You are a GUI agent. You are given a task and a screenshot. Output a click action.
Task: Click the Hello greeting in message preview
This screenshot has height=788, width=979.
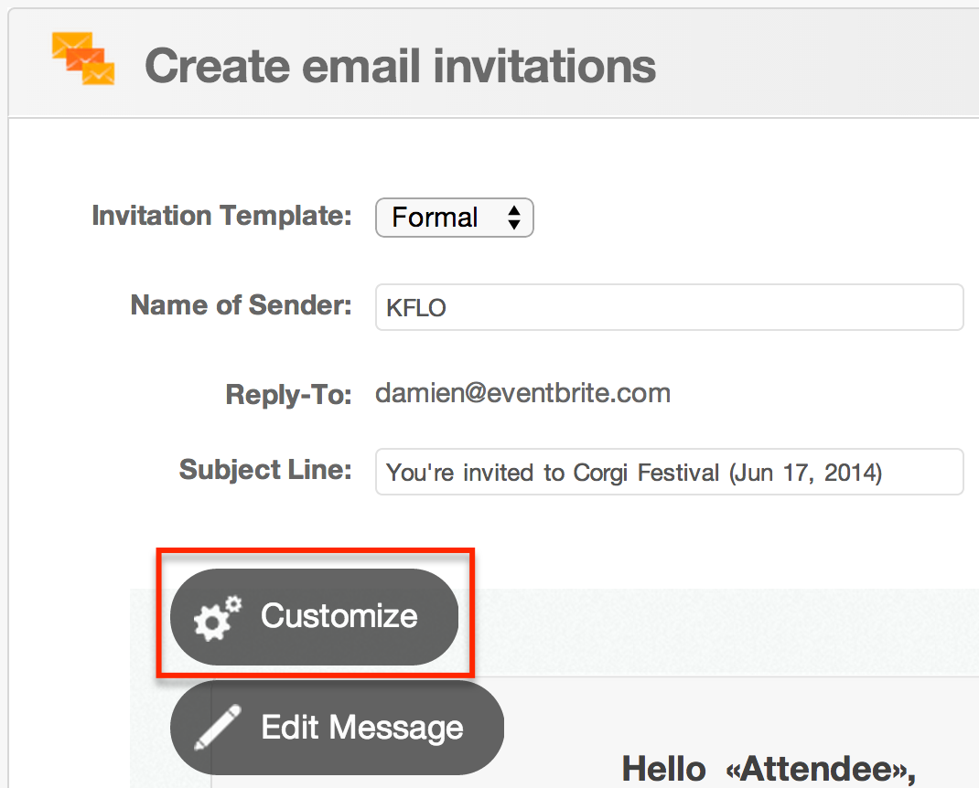(663, 769)
